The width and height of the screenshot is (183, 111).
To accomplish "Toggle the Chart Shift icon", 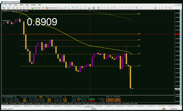I will click(x=85, y=8).
